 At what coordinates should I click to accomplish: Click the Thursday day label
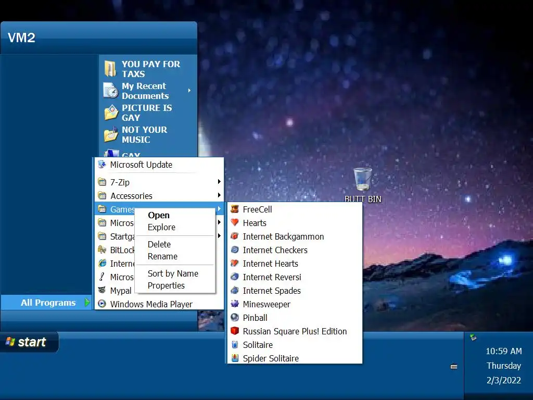click(x=504, y=366)
